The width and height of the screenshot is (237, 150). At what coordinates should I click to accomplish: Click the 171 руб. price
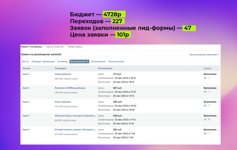[x=117, y=74]
